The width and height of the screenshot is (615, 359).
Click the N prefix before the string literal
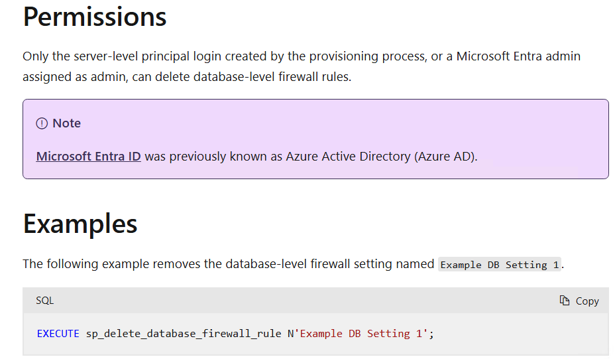(x=291, y=334)
